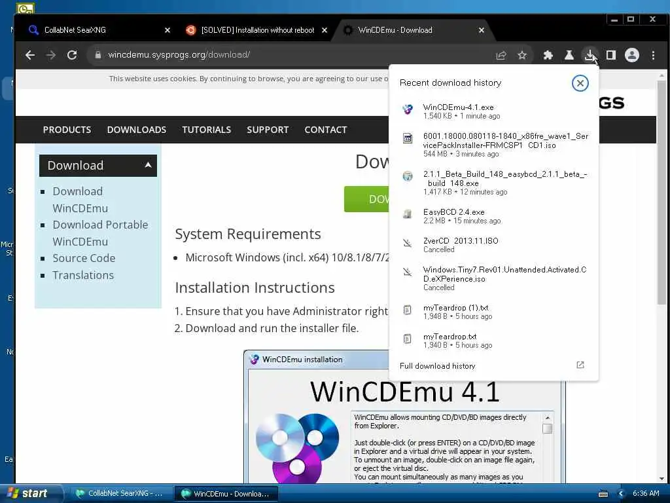Click the forward navigation arrow
Screen dimensions: 670x503
[51, 55]
